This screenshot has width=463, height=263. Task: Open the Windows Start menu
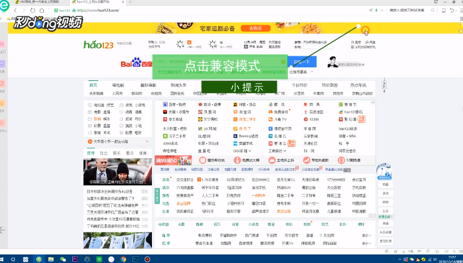click(1, 259)
